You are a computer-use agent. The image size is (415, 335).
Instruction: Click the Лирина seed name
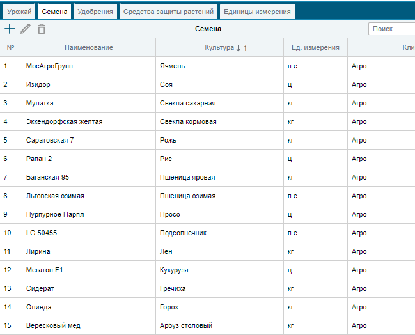[38, 251]
